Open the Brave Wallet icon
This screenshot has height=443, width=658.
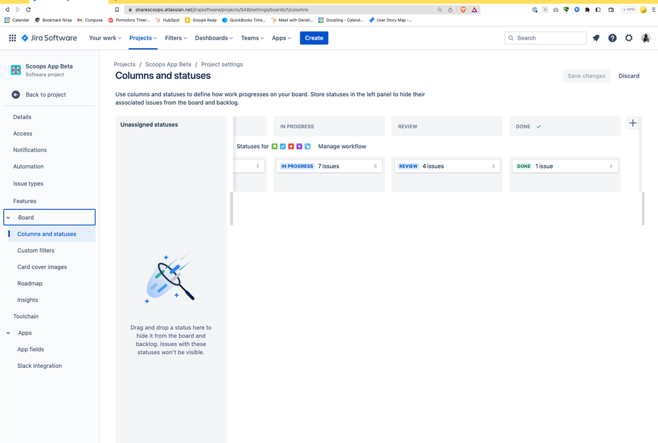pyautogui.click(x=611, y=10)
